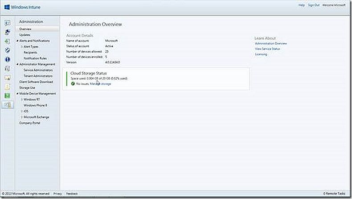Open the Alerts workspace blue icon
Screen dimensions: 352x199
coord(8,59)
